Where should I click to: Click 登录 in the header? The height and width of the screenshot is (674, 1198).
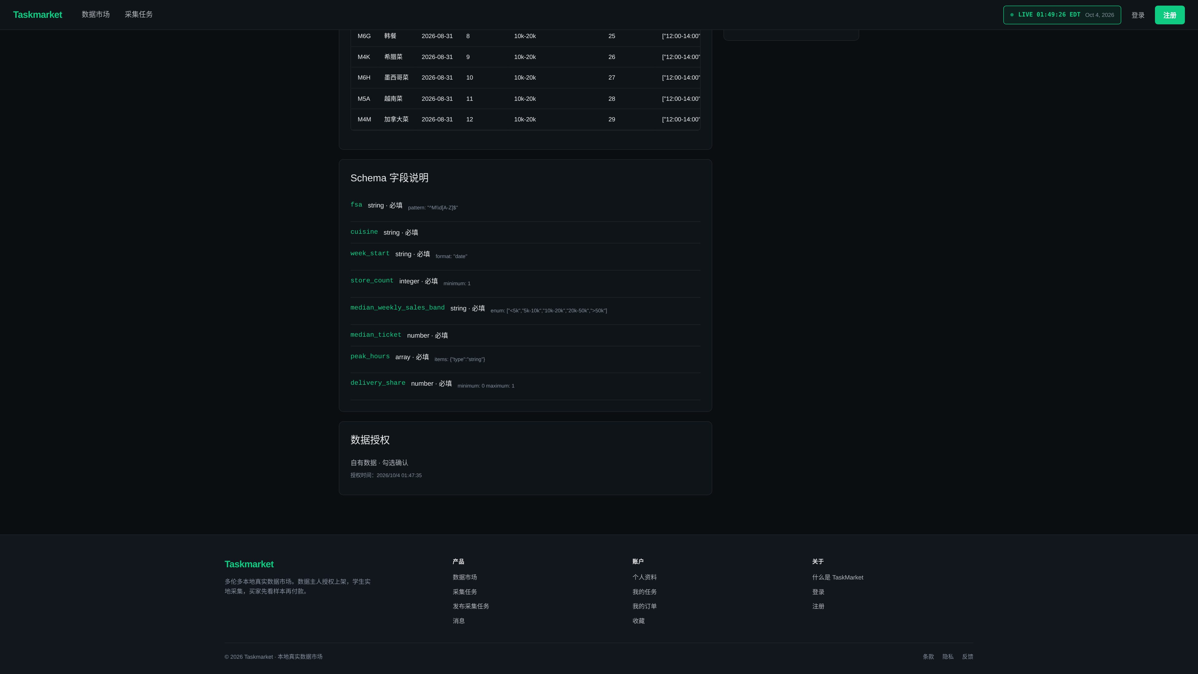tap(1138, 15)
